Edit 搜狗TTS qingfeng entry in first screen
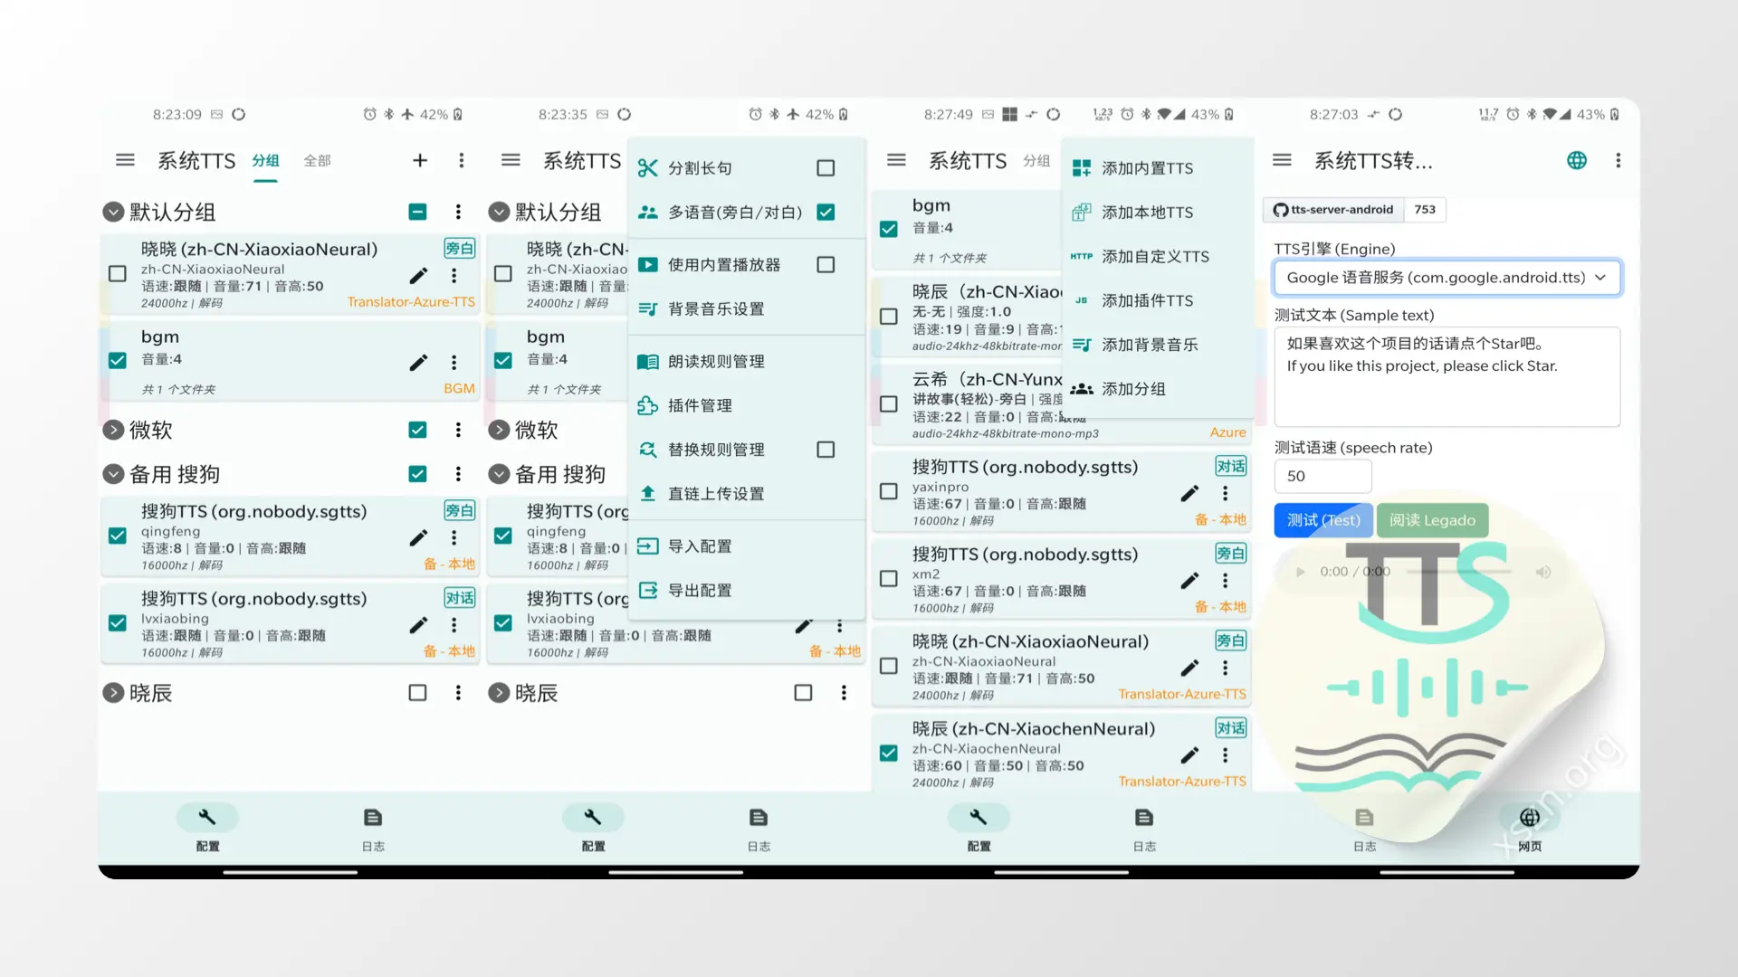 pyautogui.click(x=418, y=538)
